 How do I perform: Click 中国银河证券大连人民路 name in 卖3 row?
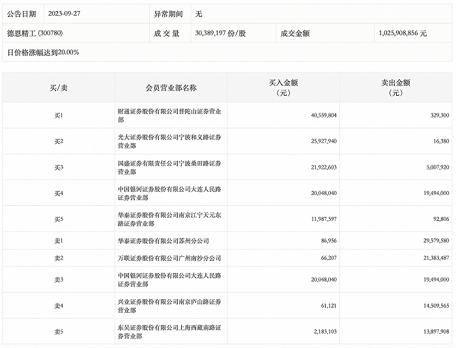(x=169, y=280)
